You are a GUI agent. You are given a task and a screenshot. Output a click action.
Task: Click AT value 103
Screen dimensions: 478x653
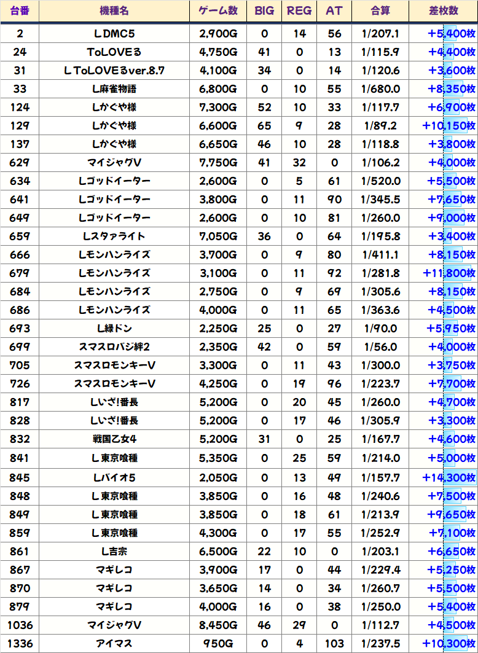(x=334, y=644)
